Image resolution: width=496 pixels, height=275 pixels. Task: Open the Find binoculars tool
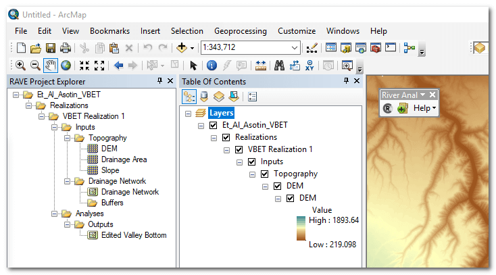pyautogui.click(x=278, y=66)
